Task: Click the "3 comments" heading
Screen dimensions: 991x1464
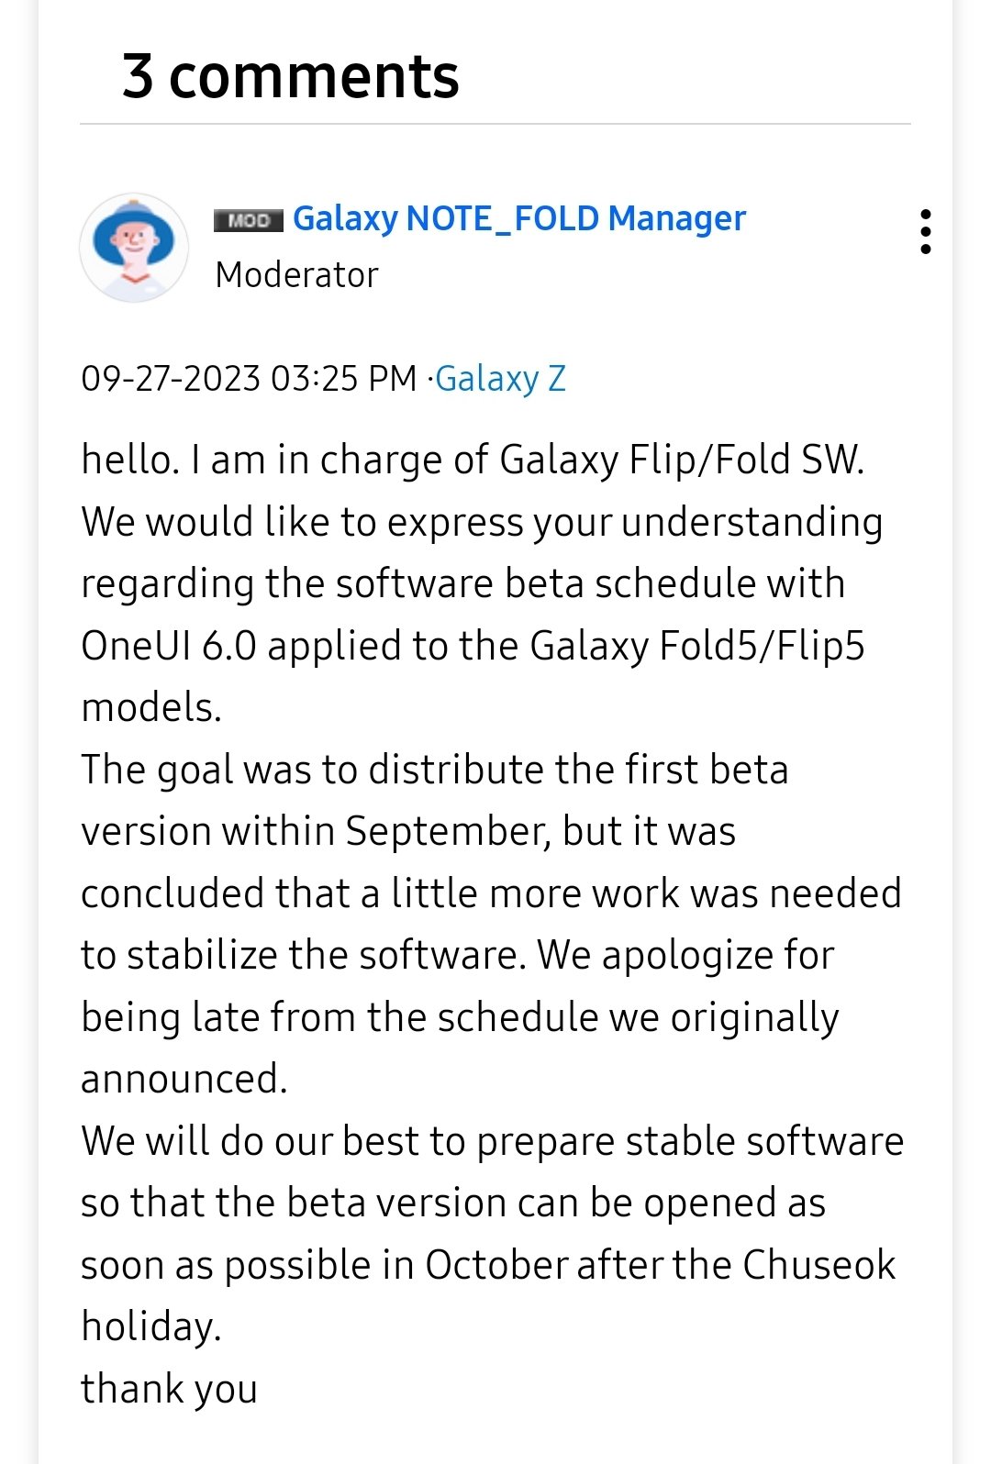Action: pos(290,75)
